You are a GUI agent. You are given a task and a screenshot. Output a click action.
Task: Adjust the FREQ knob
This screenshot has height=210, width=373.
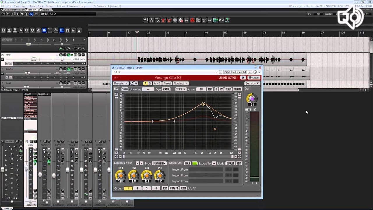[x=120, y=175]
